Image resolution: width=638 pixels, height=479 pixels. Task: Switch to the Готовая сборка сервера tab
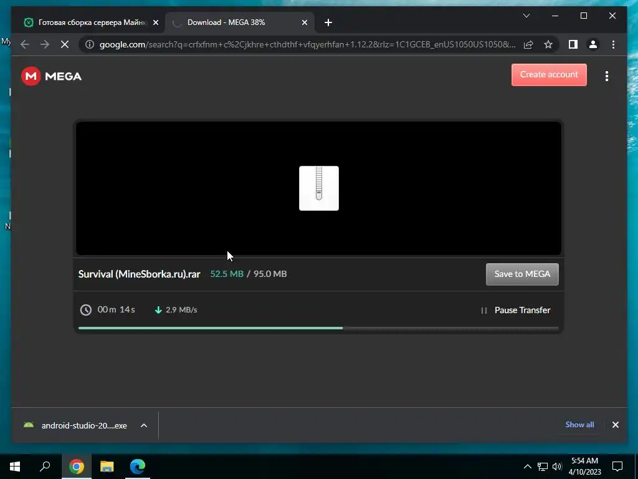point(88,22)
